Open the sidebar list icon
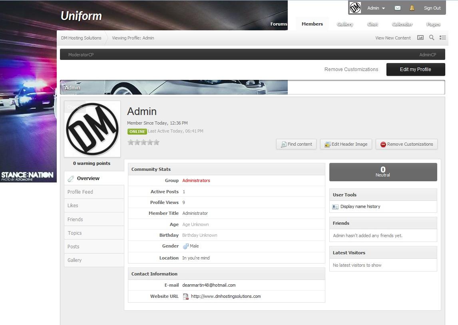The height and width of the screenshot is (325, 458). pos(442,38)
